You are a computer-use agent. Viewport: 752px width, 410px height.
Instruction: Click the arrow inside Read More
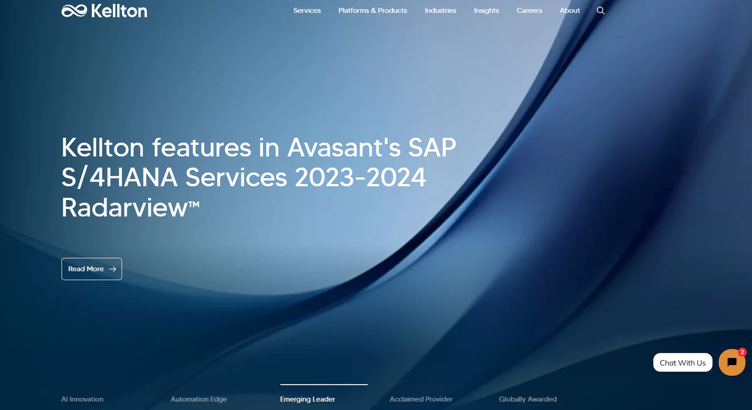click(112, 269)
